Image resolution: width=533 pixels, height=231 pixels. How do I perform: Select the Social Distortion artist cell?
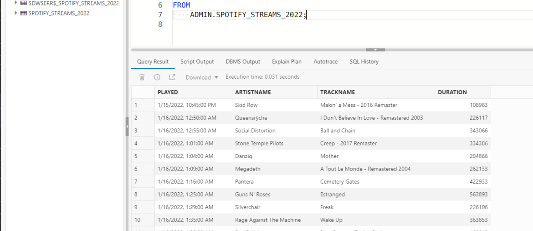coord(275,131)
